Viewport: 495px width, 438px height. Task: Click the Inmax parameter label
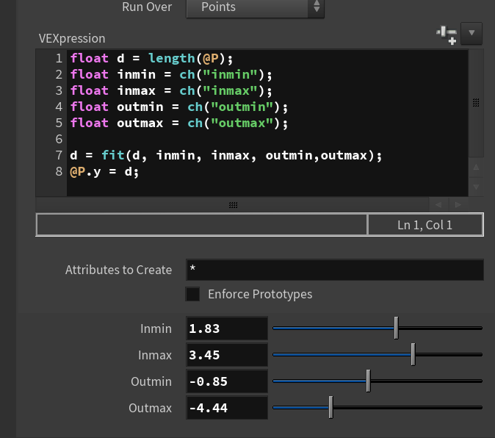[x=155, y=355]
